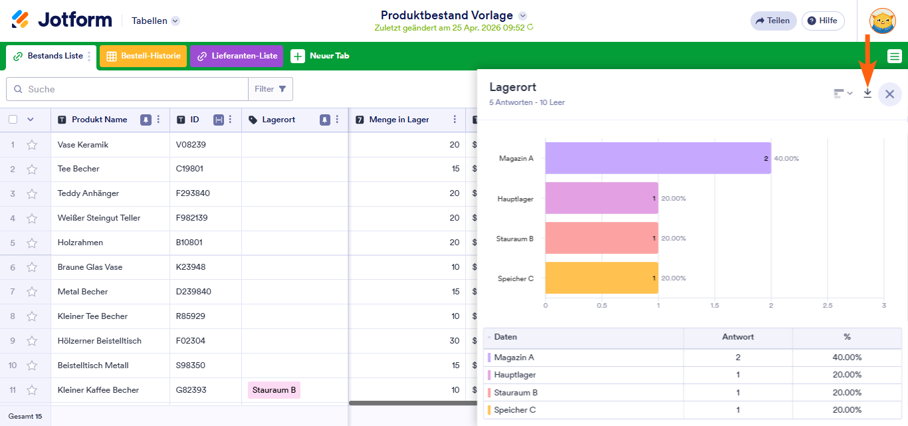This screenshot has width=908, height=426.
Task: Star the Holzrahmen row
Action: click(x=32, y=243)
